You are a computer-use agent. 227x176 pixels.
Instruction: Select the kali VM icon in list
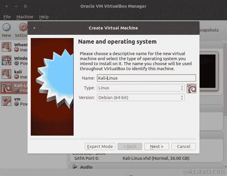pyautogui.click(x=7, y=74)
